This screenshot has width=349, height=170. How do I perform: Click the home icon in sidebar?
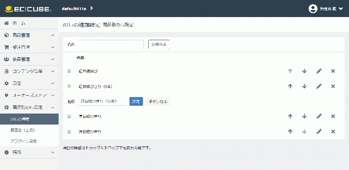click(7, 23)
